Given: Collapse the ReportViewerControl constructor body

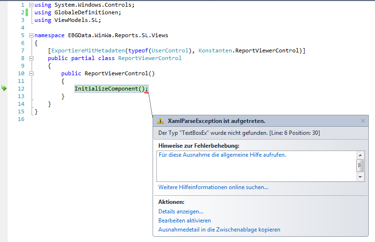Looking at the screenshot, I should [x=32, y=74].
